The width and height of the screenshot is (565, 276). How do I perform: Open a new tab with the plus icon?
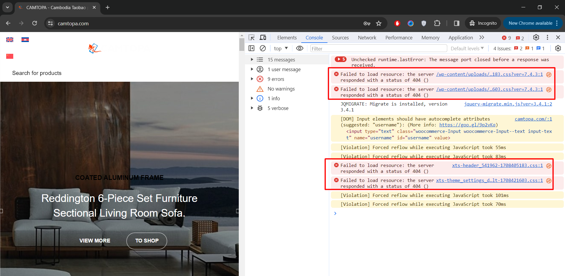[x=107, y=7]
